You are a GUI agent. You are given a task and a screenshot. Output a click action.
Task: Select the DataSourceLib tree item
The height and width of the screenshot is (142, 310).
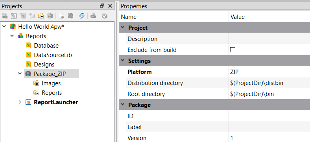point(53,55)
